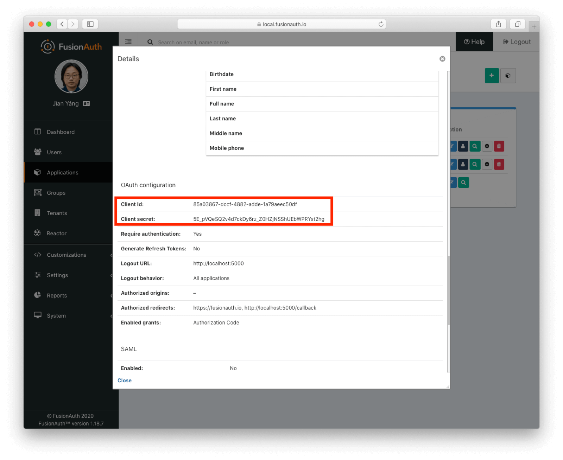Click the FusionAuth logo
Screen dimensions: 563x460
point(71,46)
